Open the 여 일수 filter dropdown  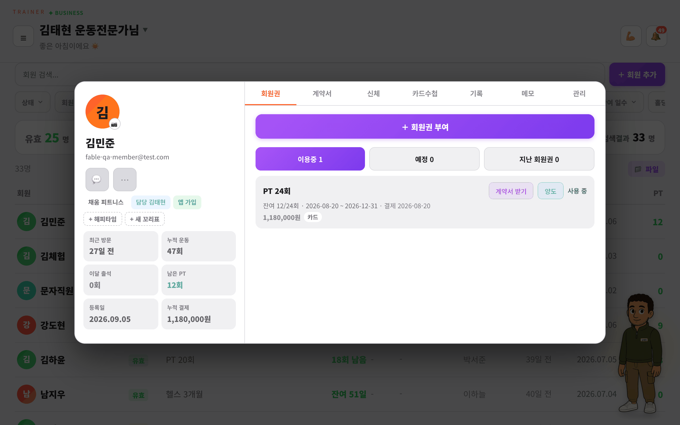(624, 102)
